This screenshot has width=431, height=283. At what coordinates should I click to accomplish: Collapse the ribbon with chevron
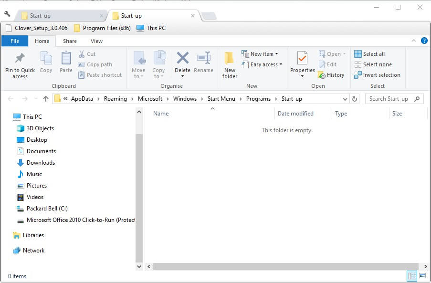click(x=414, y=41)
